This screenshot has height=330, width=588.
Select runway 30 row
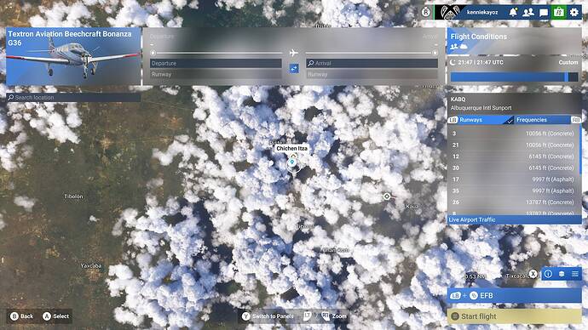pos(513,168)
